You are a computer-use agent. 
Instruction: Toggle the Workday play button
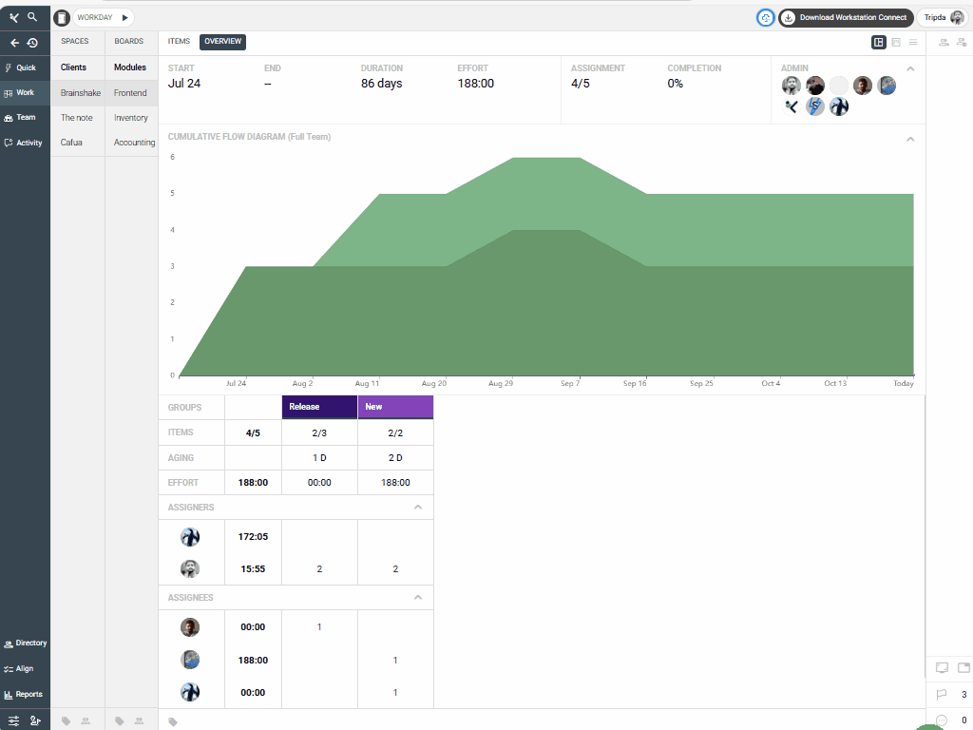click(124, 17)
